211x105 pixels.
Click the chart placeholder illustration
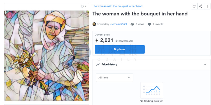(151, 90)
